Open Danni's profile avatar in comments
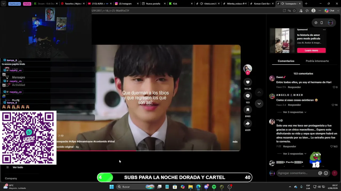The image size is (341, 191). coord(272,79)
